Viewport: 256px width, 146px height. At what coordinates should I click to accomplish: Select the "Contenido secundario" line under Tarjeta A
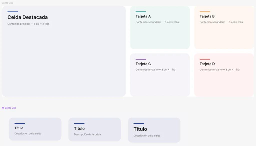pos(157,22)
